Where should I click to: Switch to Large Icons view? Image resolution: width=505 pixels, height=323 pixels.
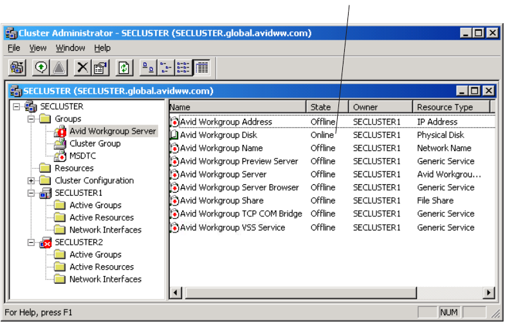click(x=148, y=68)
